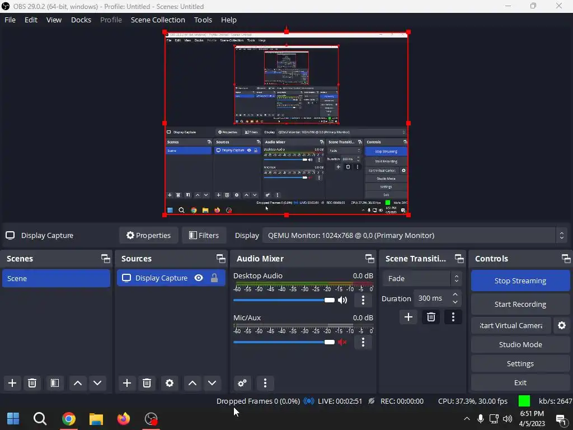Mute Desktop Audio speaker icon
Screen dimensions: 573x430
342,300
